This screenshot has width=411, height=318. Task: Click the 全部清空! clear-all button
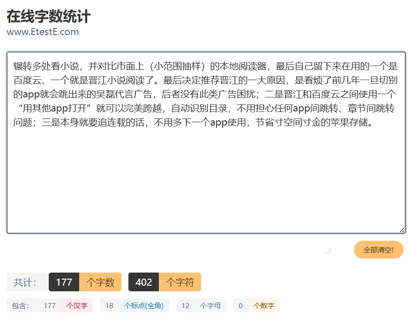point(378,250)
